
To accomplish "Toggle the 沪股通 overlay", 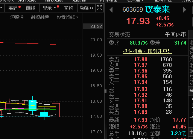I will point(17,17).
